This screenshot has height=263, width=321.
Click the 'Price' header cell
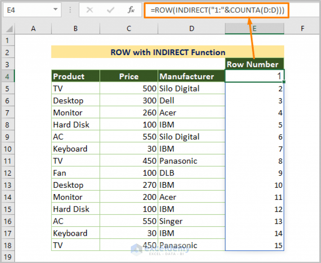[129, 76]
